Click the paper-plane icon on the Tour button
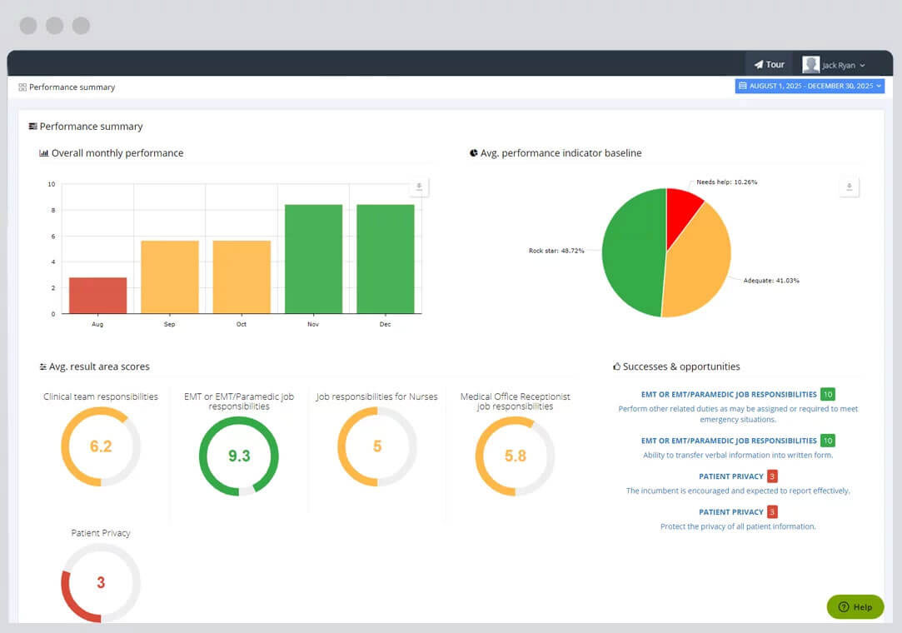 [759, 63]
